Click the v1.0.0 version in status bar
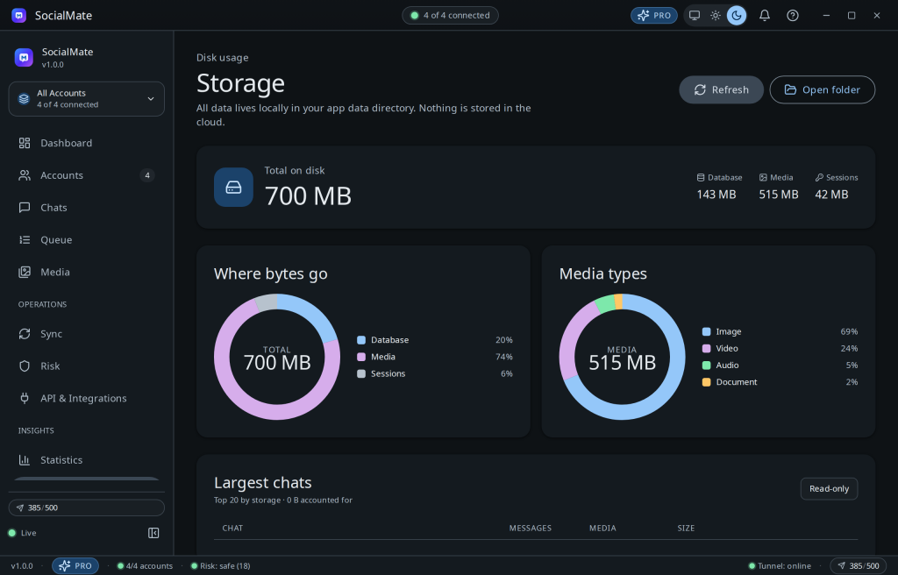The height and width of the screenshot is (575, 898). pyautogui.click(x=22, y=566)
